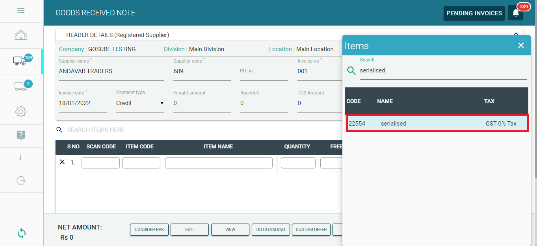
Task: Close the Items panel
Action: tap(521, 46)
